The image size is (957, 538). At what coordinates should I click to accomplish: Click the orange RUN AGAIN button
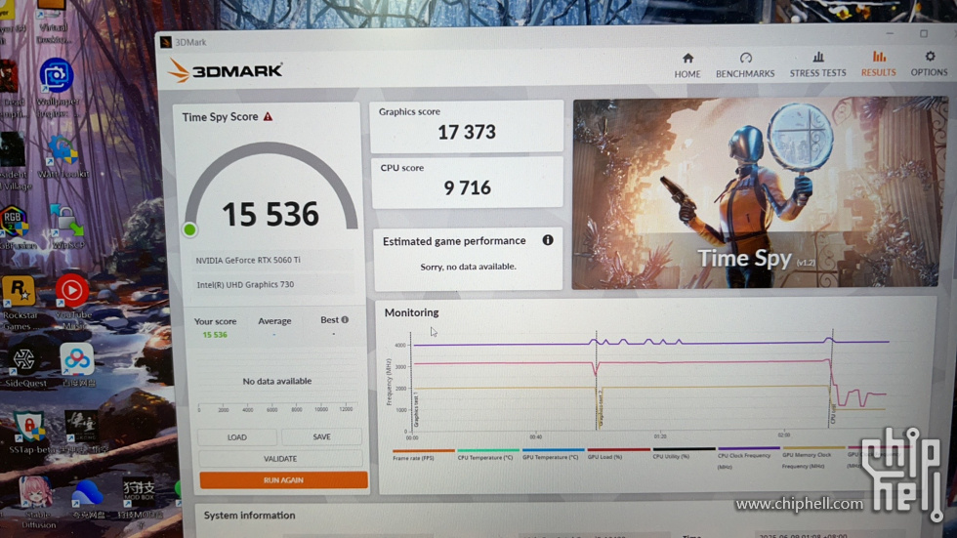tap(283, 480)
